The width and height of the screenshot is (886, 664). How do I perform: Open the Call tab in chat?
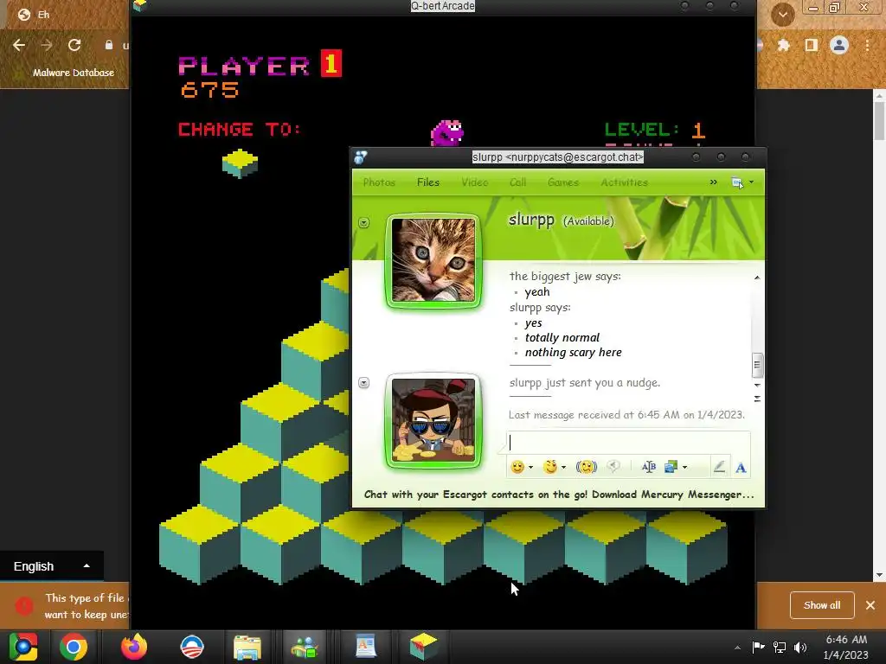click(x=517, y=182)
